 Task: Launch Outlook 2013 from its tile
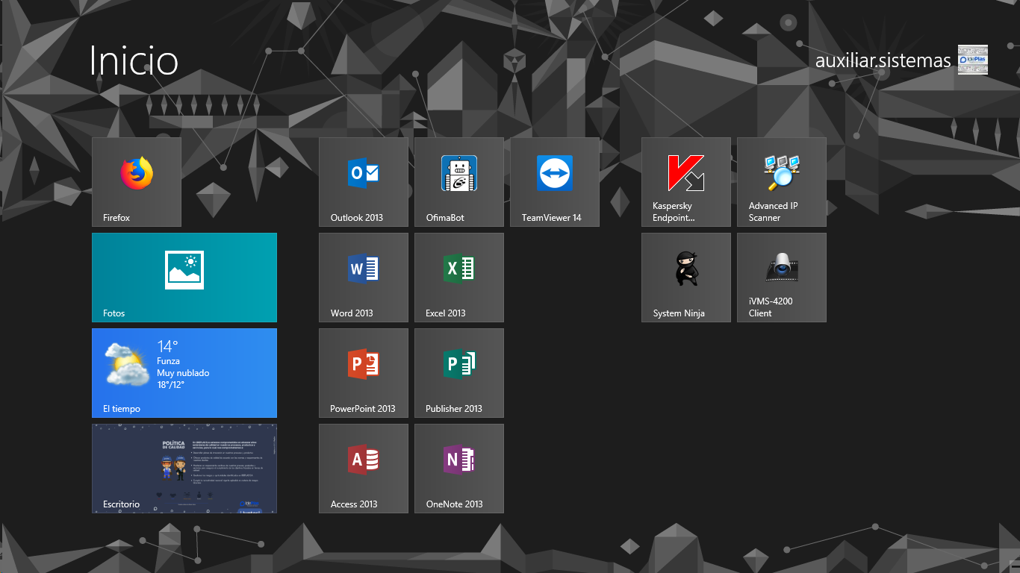point(364,182)
